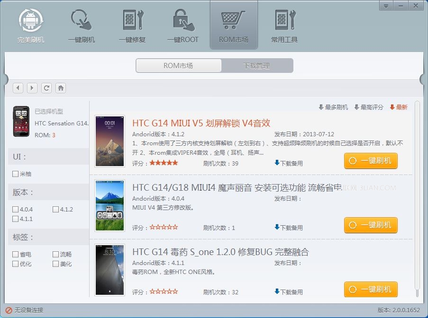Enable the 省电 tag filter
This screenshot has width=428, height=318.
click(x=15, y=254)
